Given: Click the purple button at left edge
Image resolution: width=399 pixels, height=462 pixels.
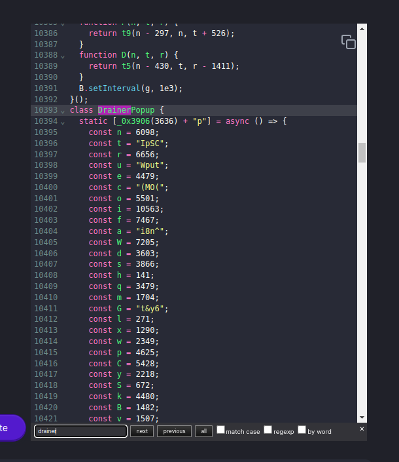Looking at the screenshot, I should click(x=12, y=428).
